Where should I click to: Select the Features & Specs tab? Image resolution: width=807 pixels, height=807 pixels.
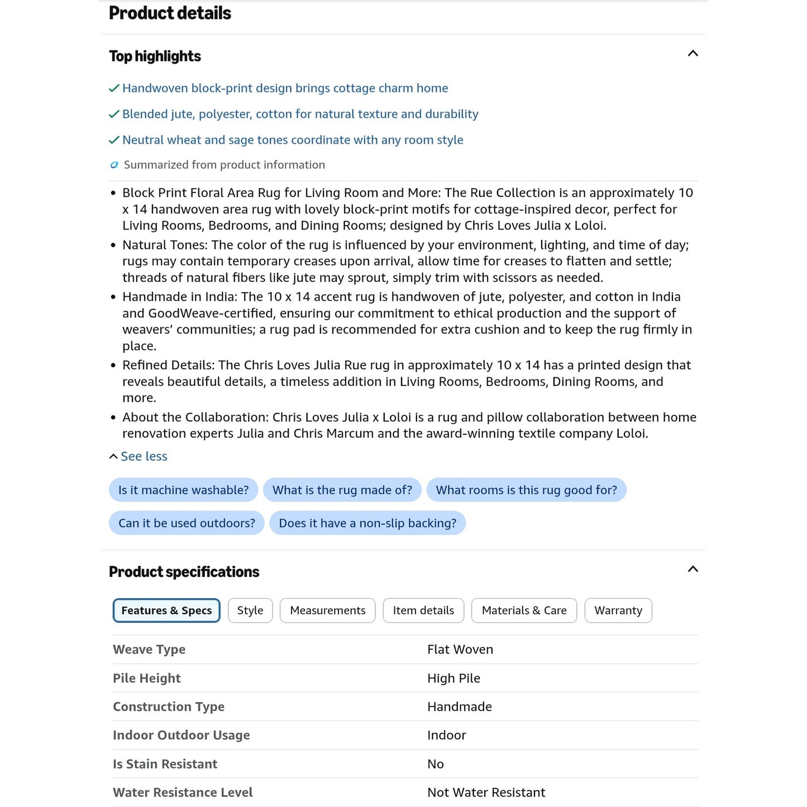[166, 610]
